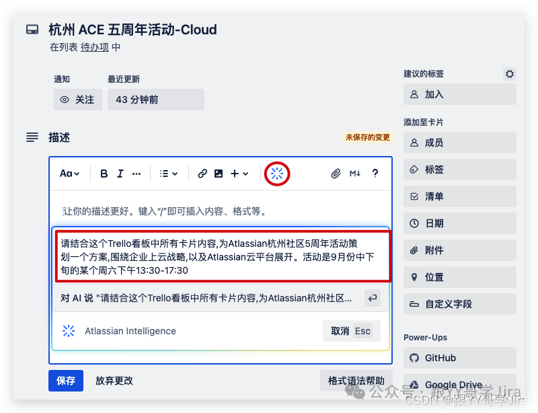Insert a link in the description
The image size is (538, 413).
[202, 174]
